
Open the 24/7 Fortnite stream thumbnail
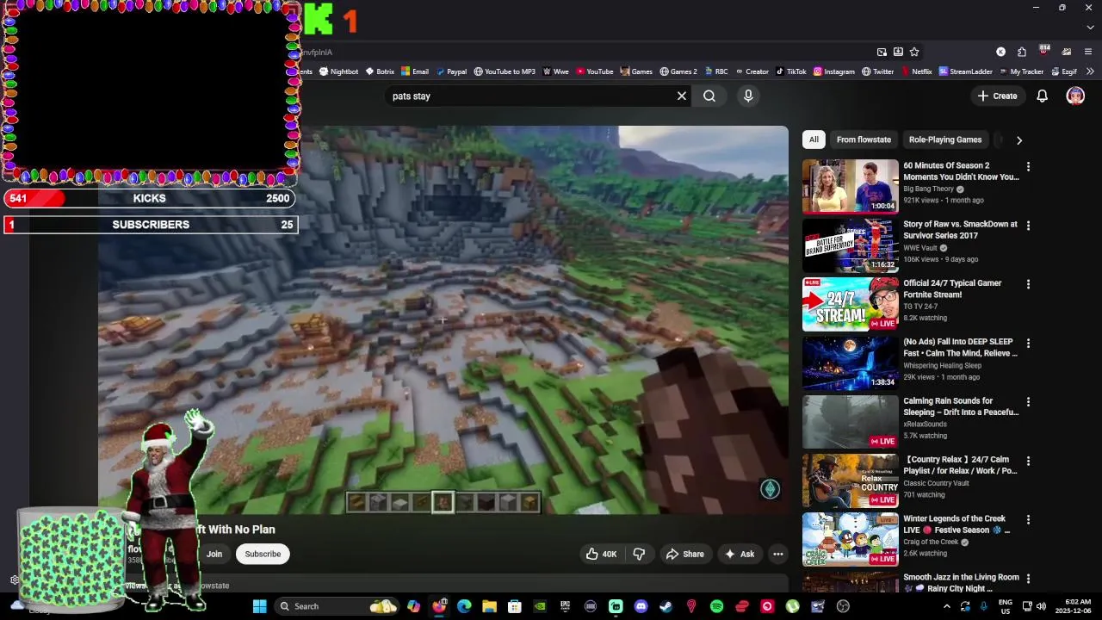tap(851, 304)
